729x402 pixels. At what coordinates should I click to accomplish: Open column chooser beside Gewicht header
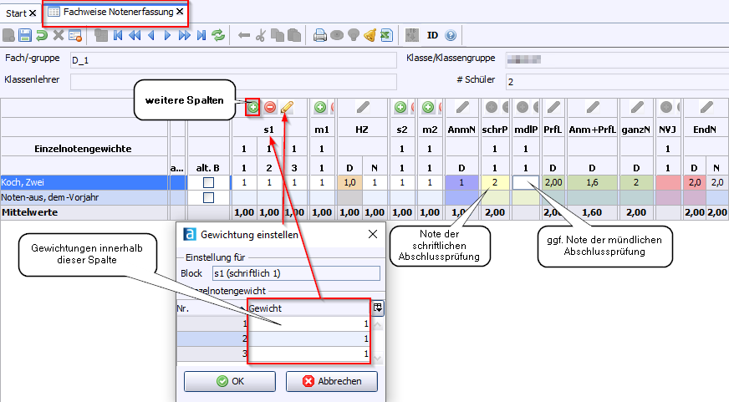point(378,308)
